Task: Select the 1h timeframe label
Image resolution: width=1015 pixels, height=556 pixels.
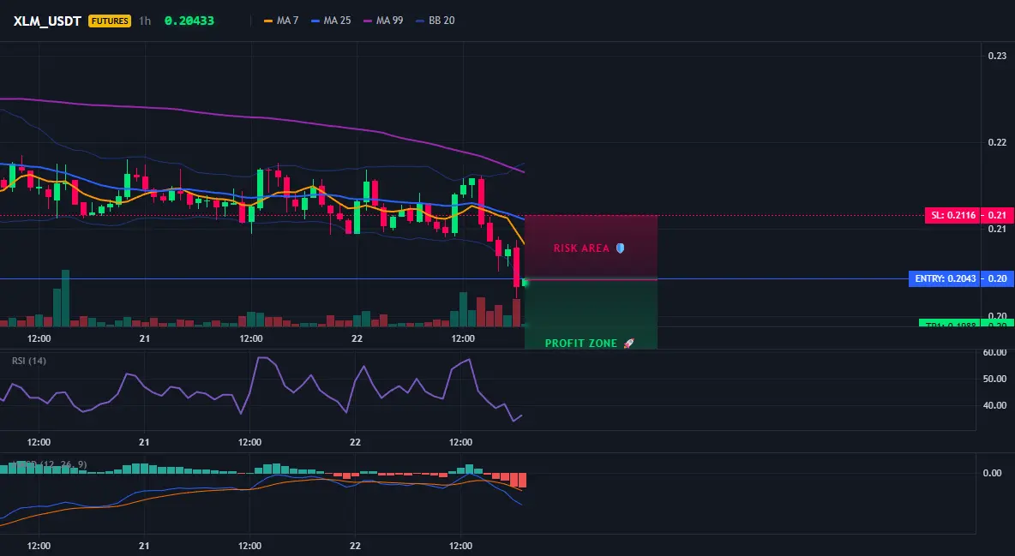Action: point(145,21)
